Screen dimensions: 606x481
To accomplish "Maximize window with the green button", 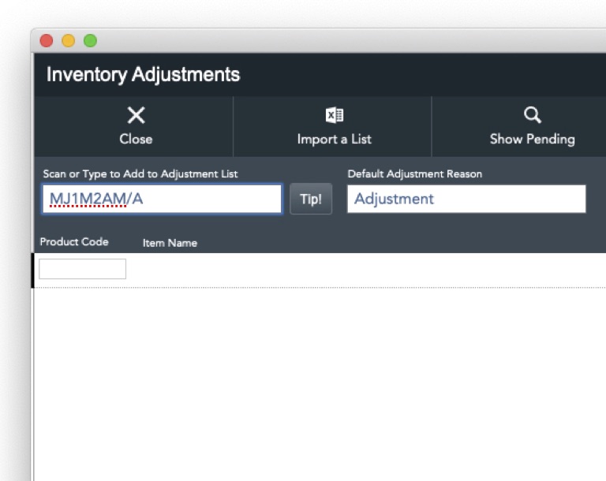I will (x=90, y=40).
